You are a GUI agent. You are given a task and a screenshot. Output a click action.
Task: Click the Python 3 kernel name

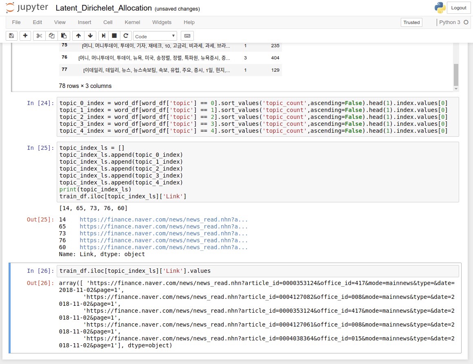449,22
